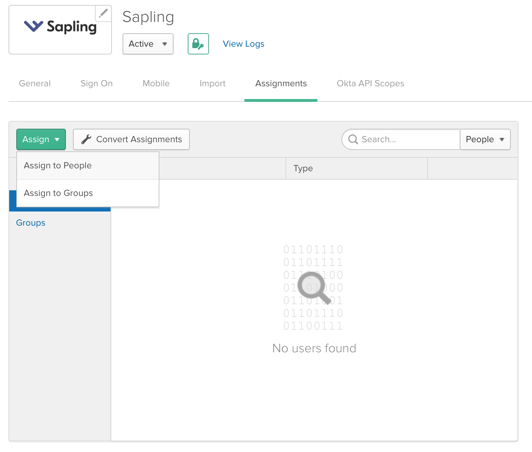532x452 pixels.
Task: Select the Assignments tab
Action: [281, 83]
